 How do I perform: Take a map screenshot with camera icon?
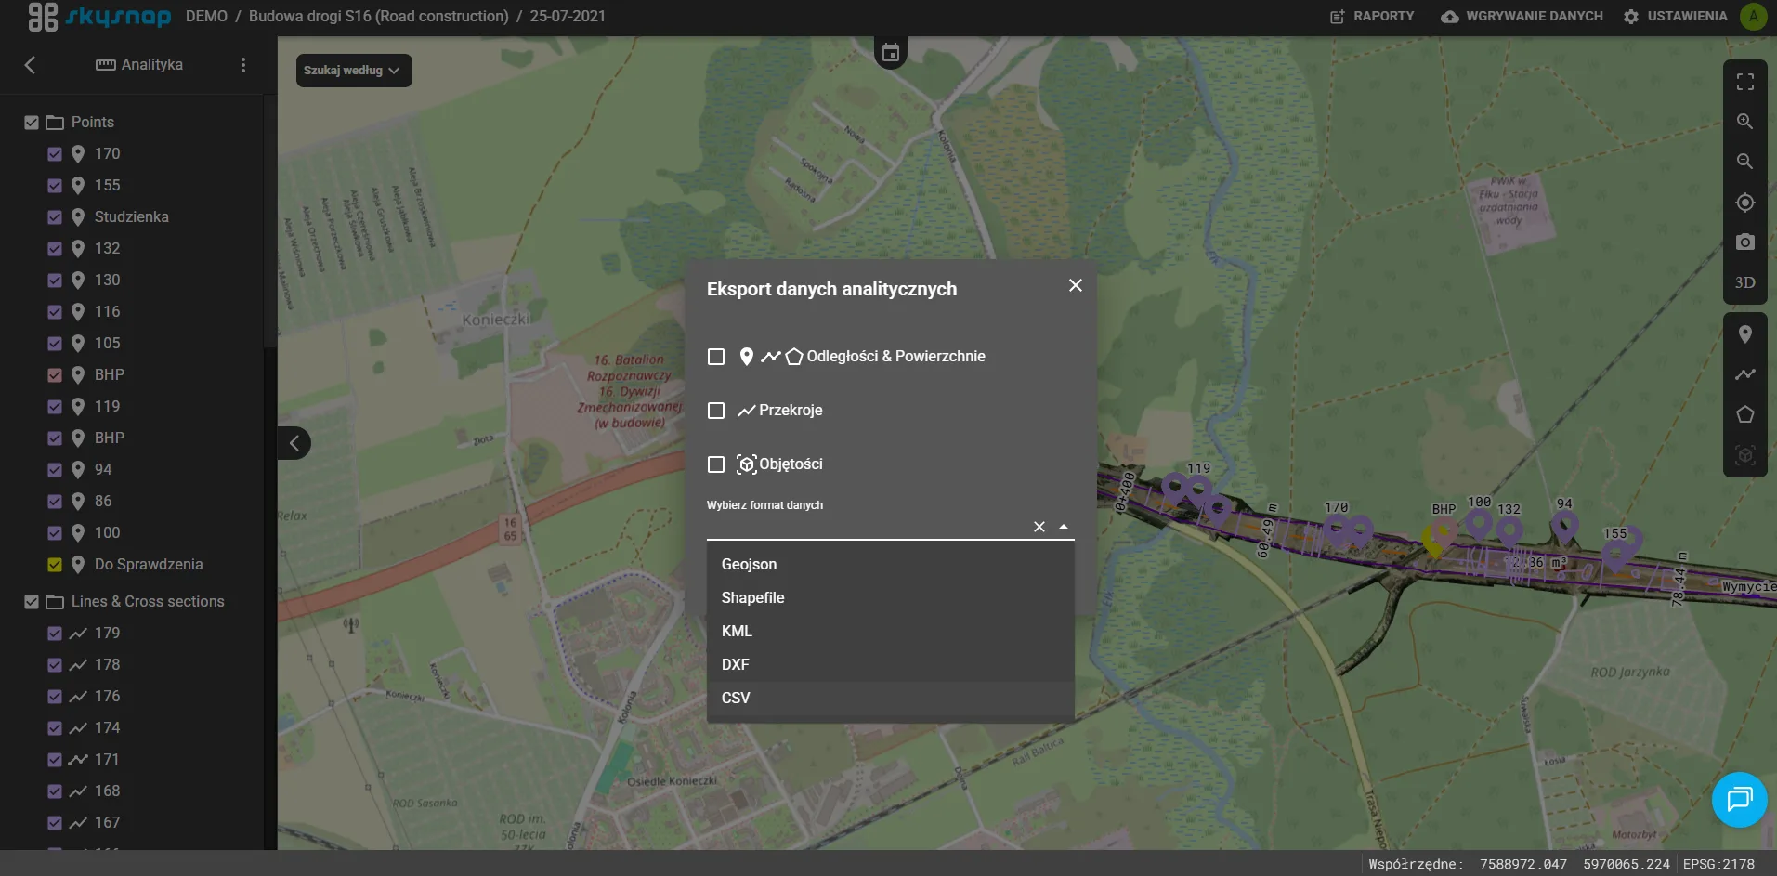1744,242
